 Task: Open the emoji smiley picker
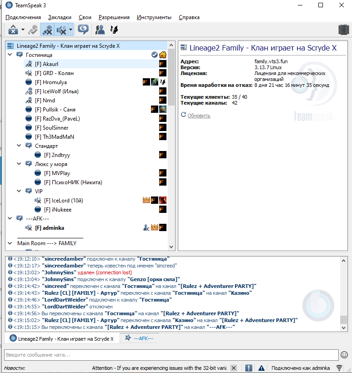pos(344,355)
